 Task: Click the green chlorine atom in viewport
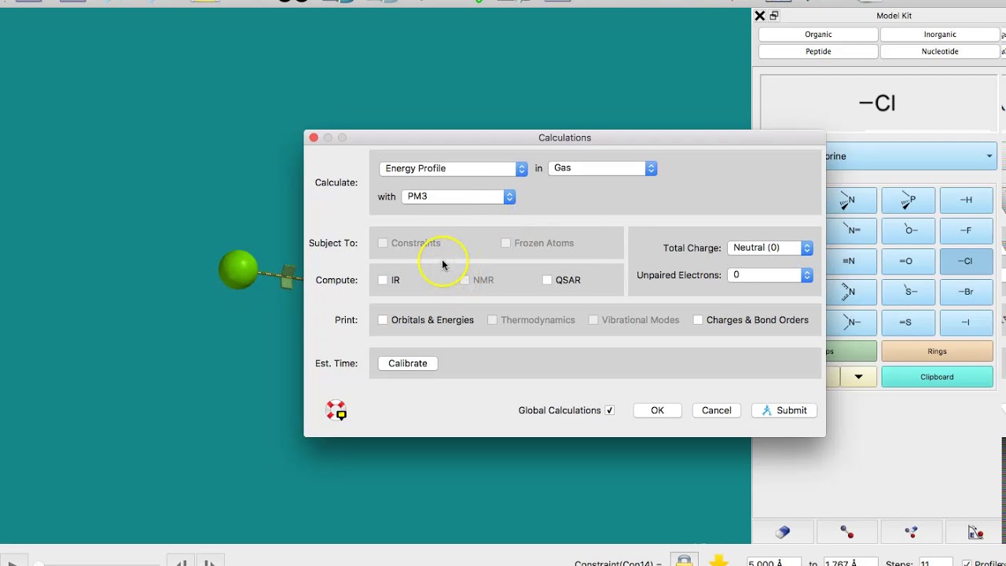238,270
